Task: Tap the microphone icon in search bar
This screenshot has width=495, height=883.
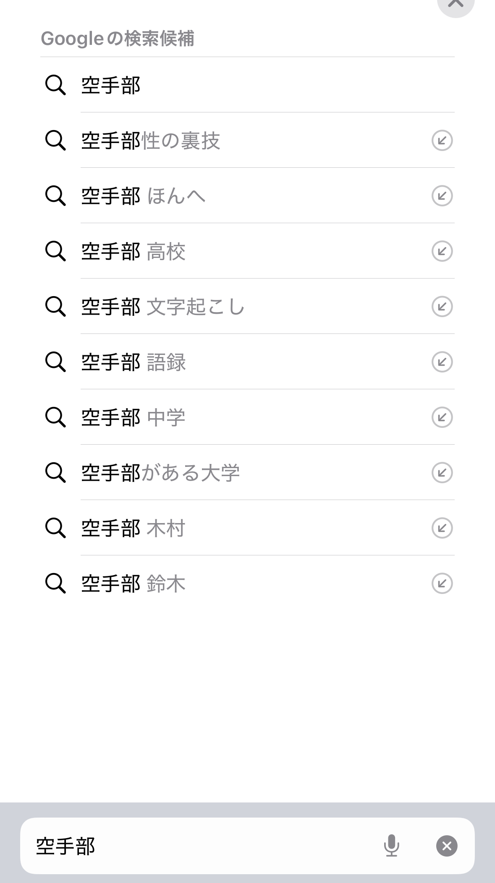Action: tap(391, 845)
